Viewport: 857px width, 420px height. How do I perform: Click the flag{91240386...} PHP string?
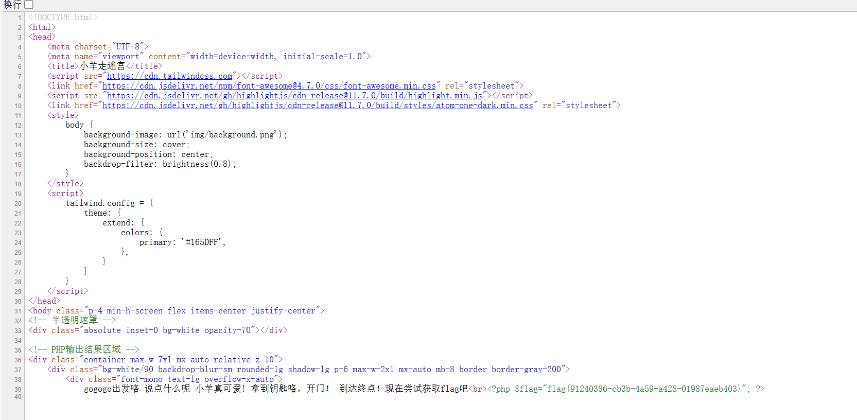[x=644, y=389]
